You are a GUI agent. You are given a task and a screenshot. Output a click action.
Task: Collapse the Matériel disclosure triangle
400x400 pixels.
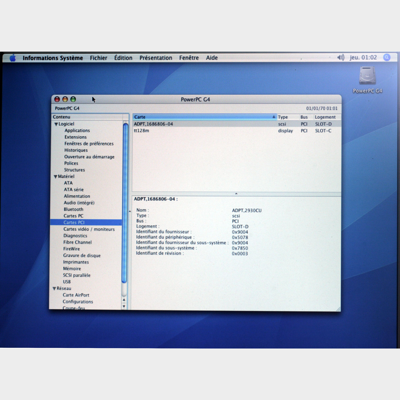[56, 177]
